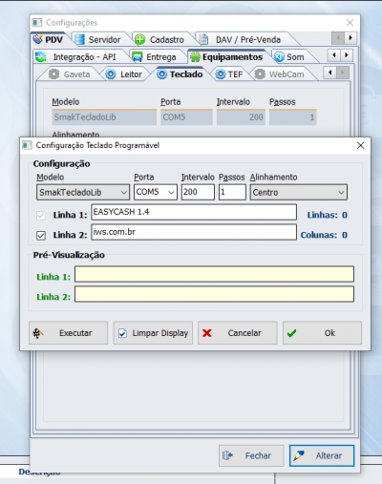Open the Modelo SmakTecladoLib dropdown
382x484 pixels.
point(83,192)
